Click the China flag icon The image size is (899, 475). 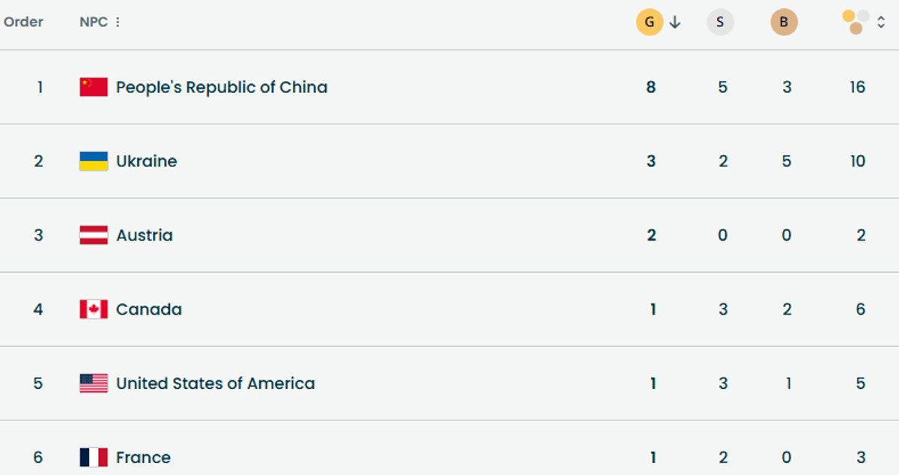point(94,87)
